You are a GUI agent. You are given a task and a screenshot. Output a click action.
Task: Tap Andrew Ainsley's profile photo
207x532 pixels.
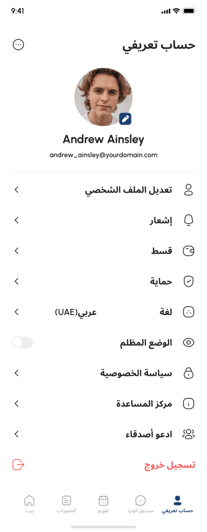[x=103, y=97]
